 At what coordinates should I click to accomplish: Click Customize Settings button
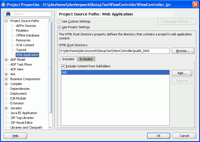click(177, 21)
